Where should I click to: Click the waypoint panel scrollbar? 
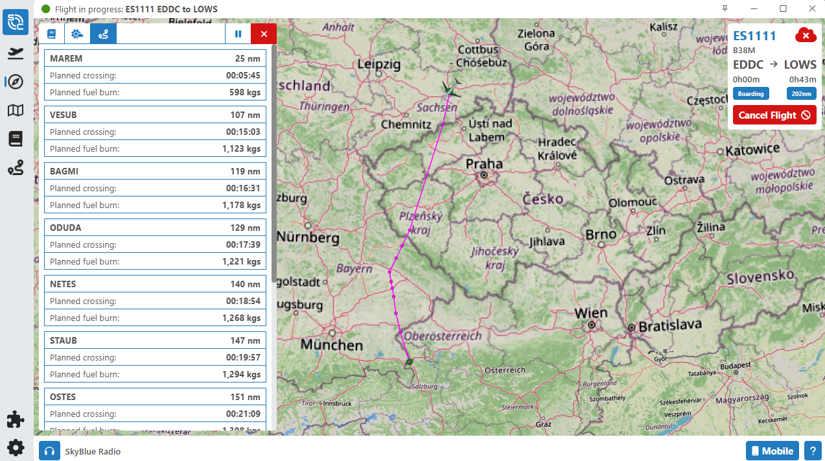[274, 162]
